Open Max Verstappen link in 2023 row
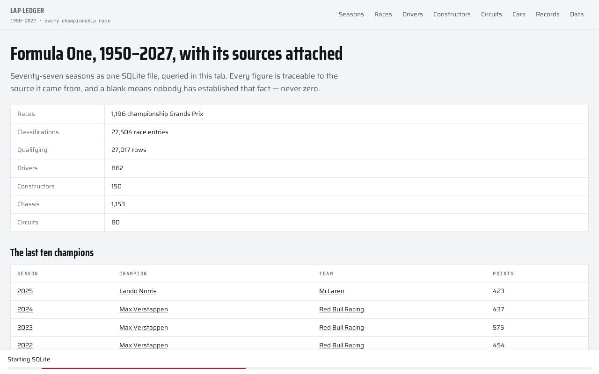599x374 pixels. [x=143, y=327]
